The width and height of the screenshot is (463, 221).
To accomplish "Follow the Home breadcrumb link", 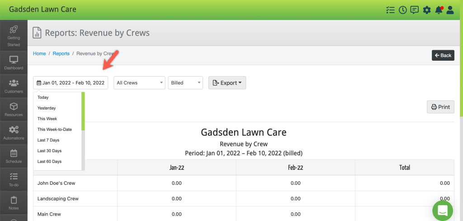I will (x=39, y=53).
